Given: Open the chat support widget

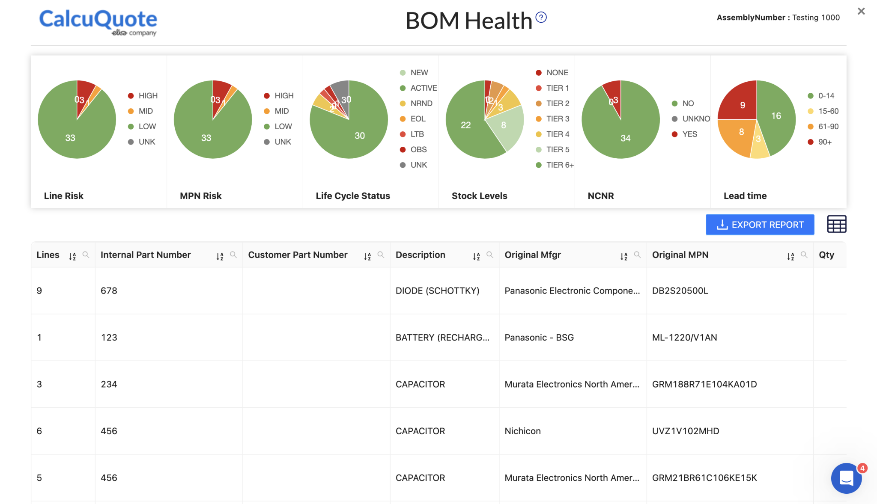Looking at the screenshot, I should pyautogui.click(x=846, y=478).
